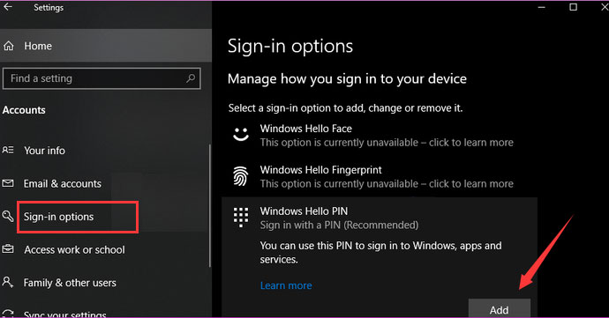Image resolution: width=609 pixels, height=318 pixels.
Task: Focus the Find a setting search box
Action: click(101, 78)
